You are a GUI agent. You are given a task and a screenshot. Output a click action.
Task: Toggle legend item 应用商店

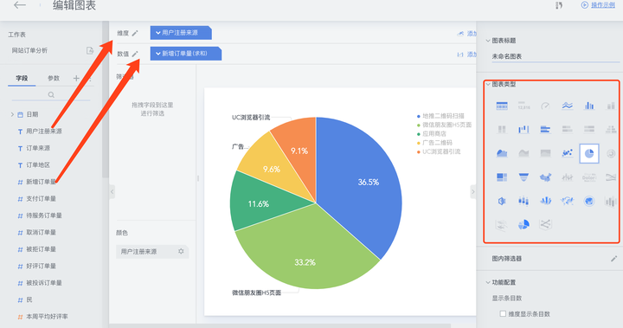(x=431, y=133)
